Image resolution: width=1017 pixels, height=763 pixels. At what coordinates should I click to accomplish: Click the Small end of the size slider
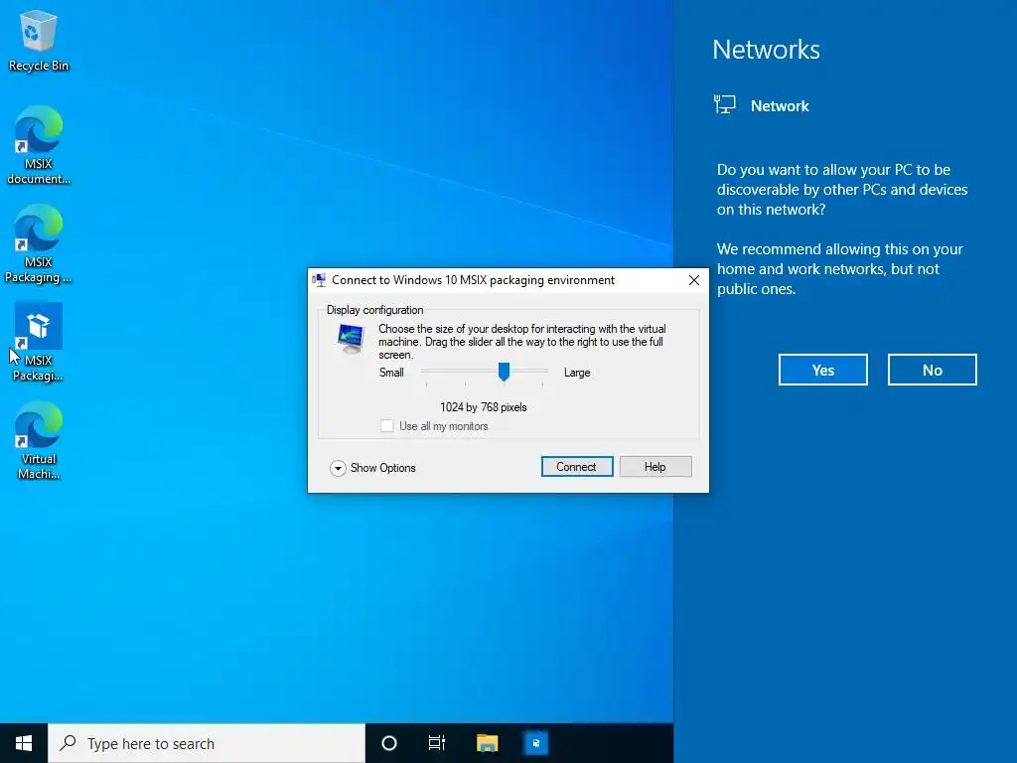(x=391, y=373)
